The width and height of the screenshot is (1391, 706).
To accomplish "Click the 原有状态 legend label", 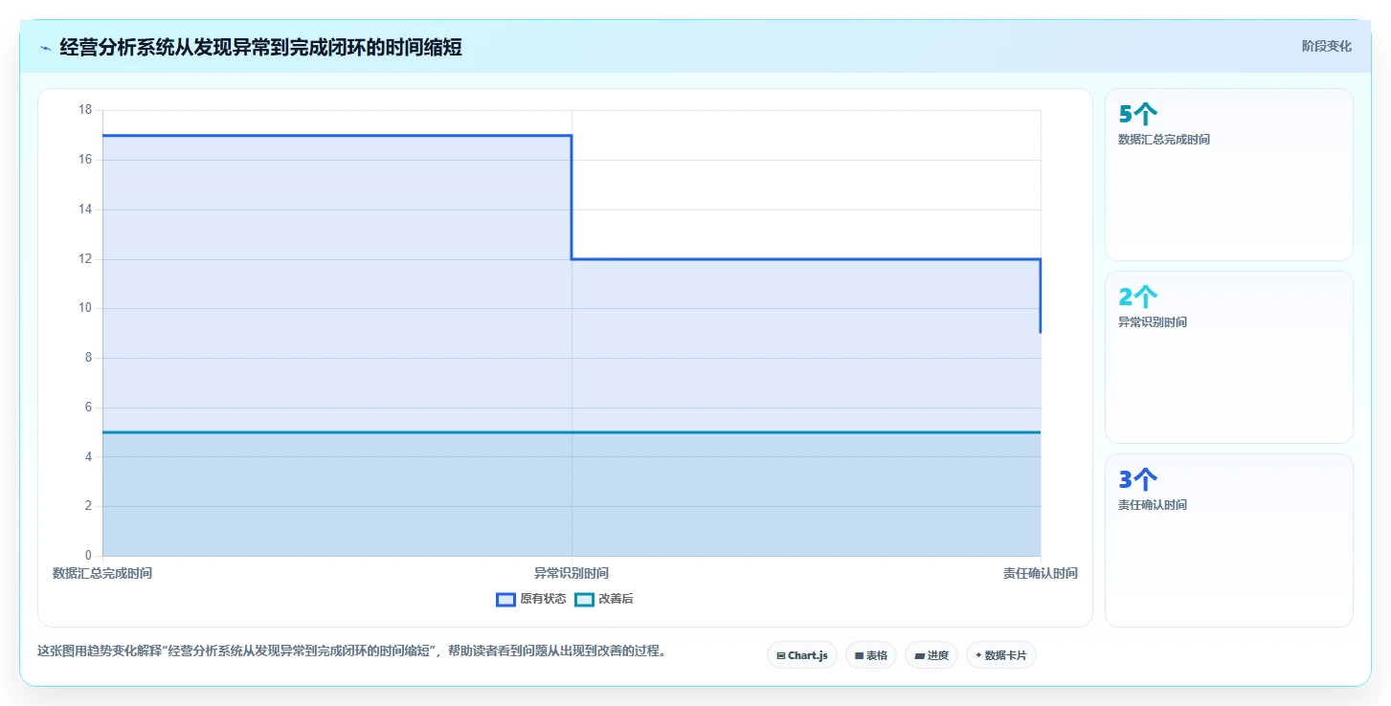I will click(543, 600).
